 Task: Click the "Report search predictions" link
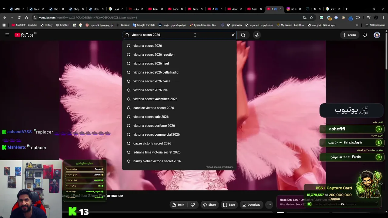click(x=219, y=167)
